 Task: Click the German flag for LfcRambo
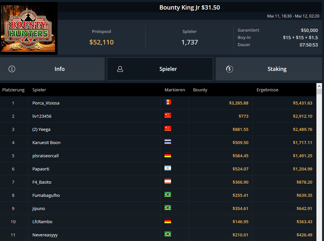coord(168,221)
